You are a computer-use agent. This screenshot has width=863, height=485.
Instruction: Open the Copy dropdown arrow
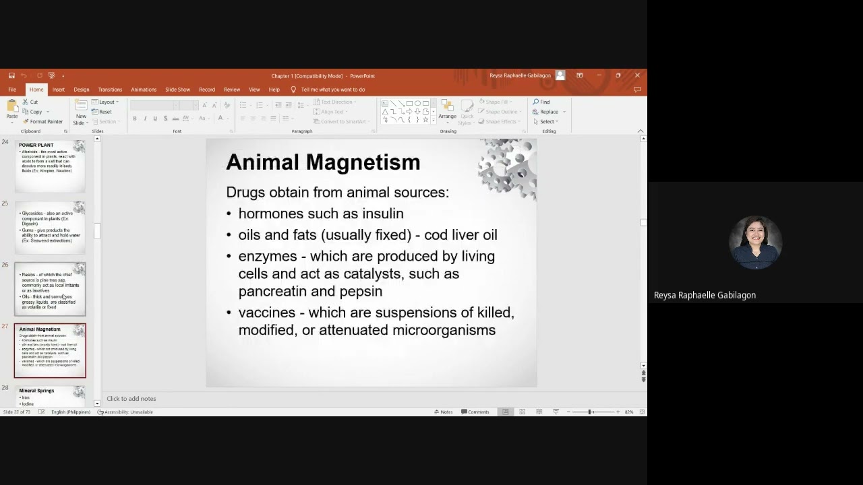[47, 112]
